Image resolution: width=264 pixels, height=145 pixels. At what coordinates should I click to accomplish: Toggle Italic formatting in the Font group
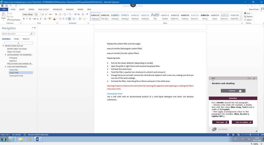(27, 19)
